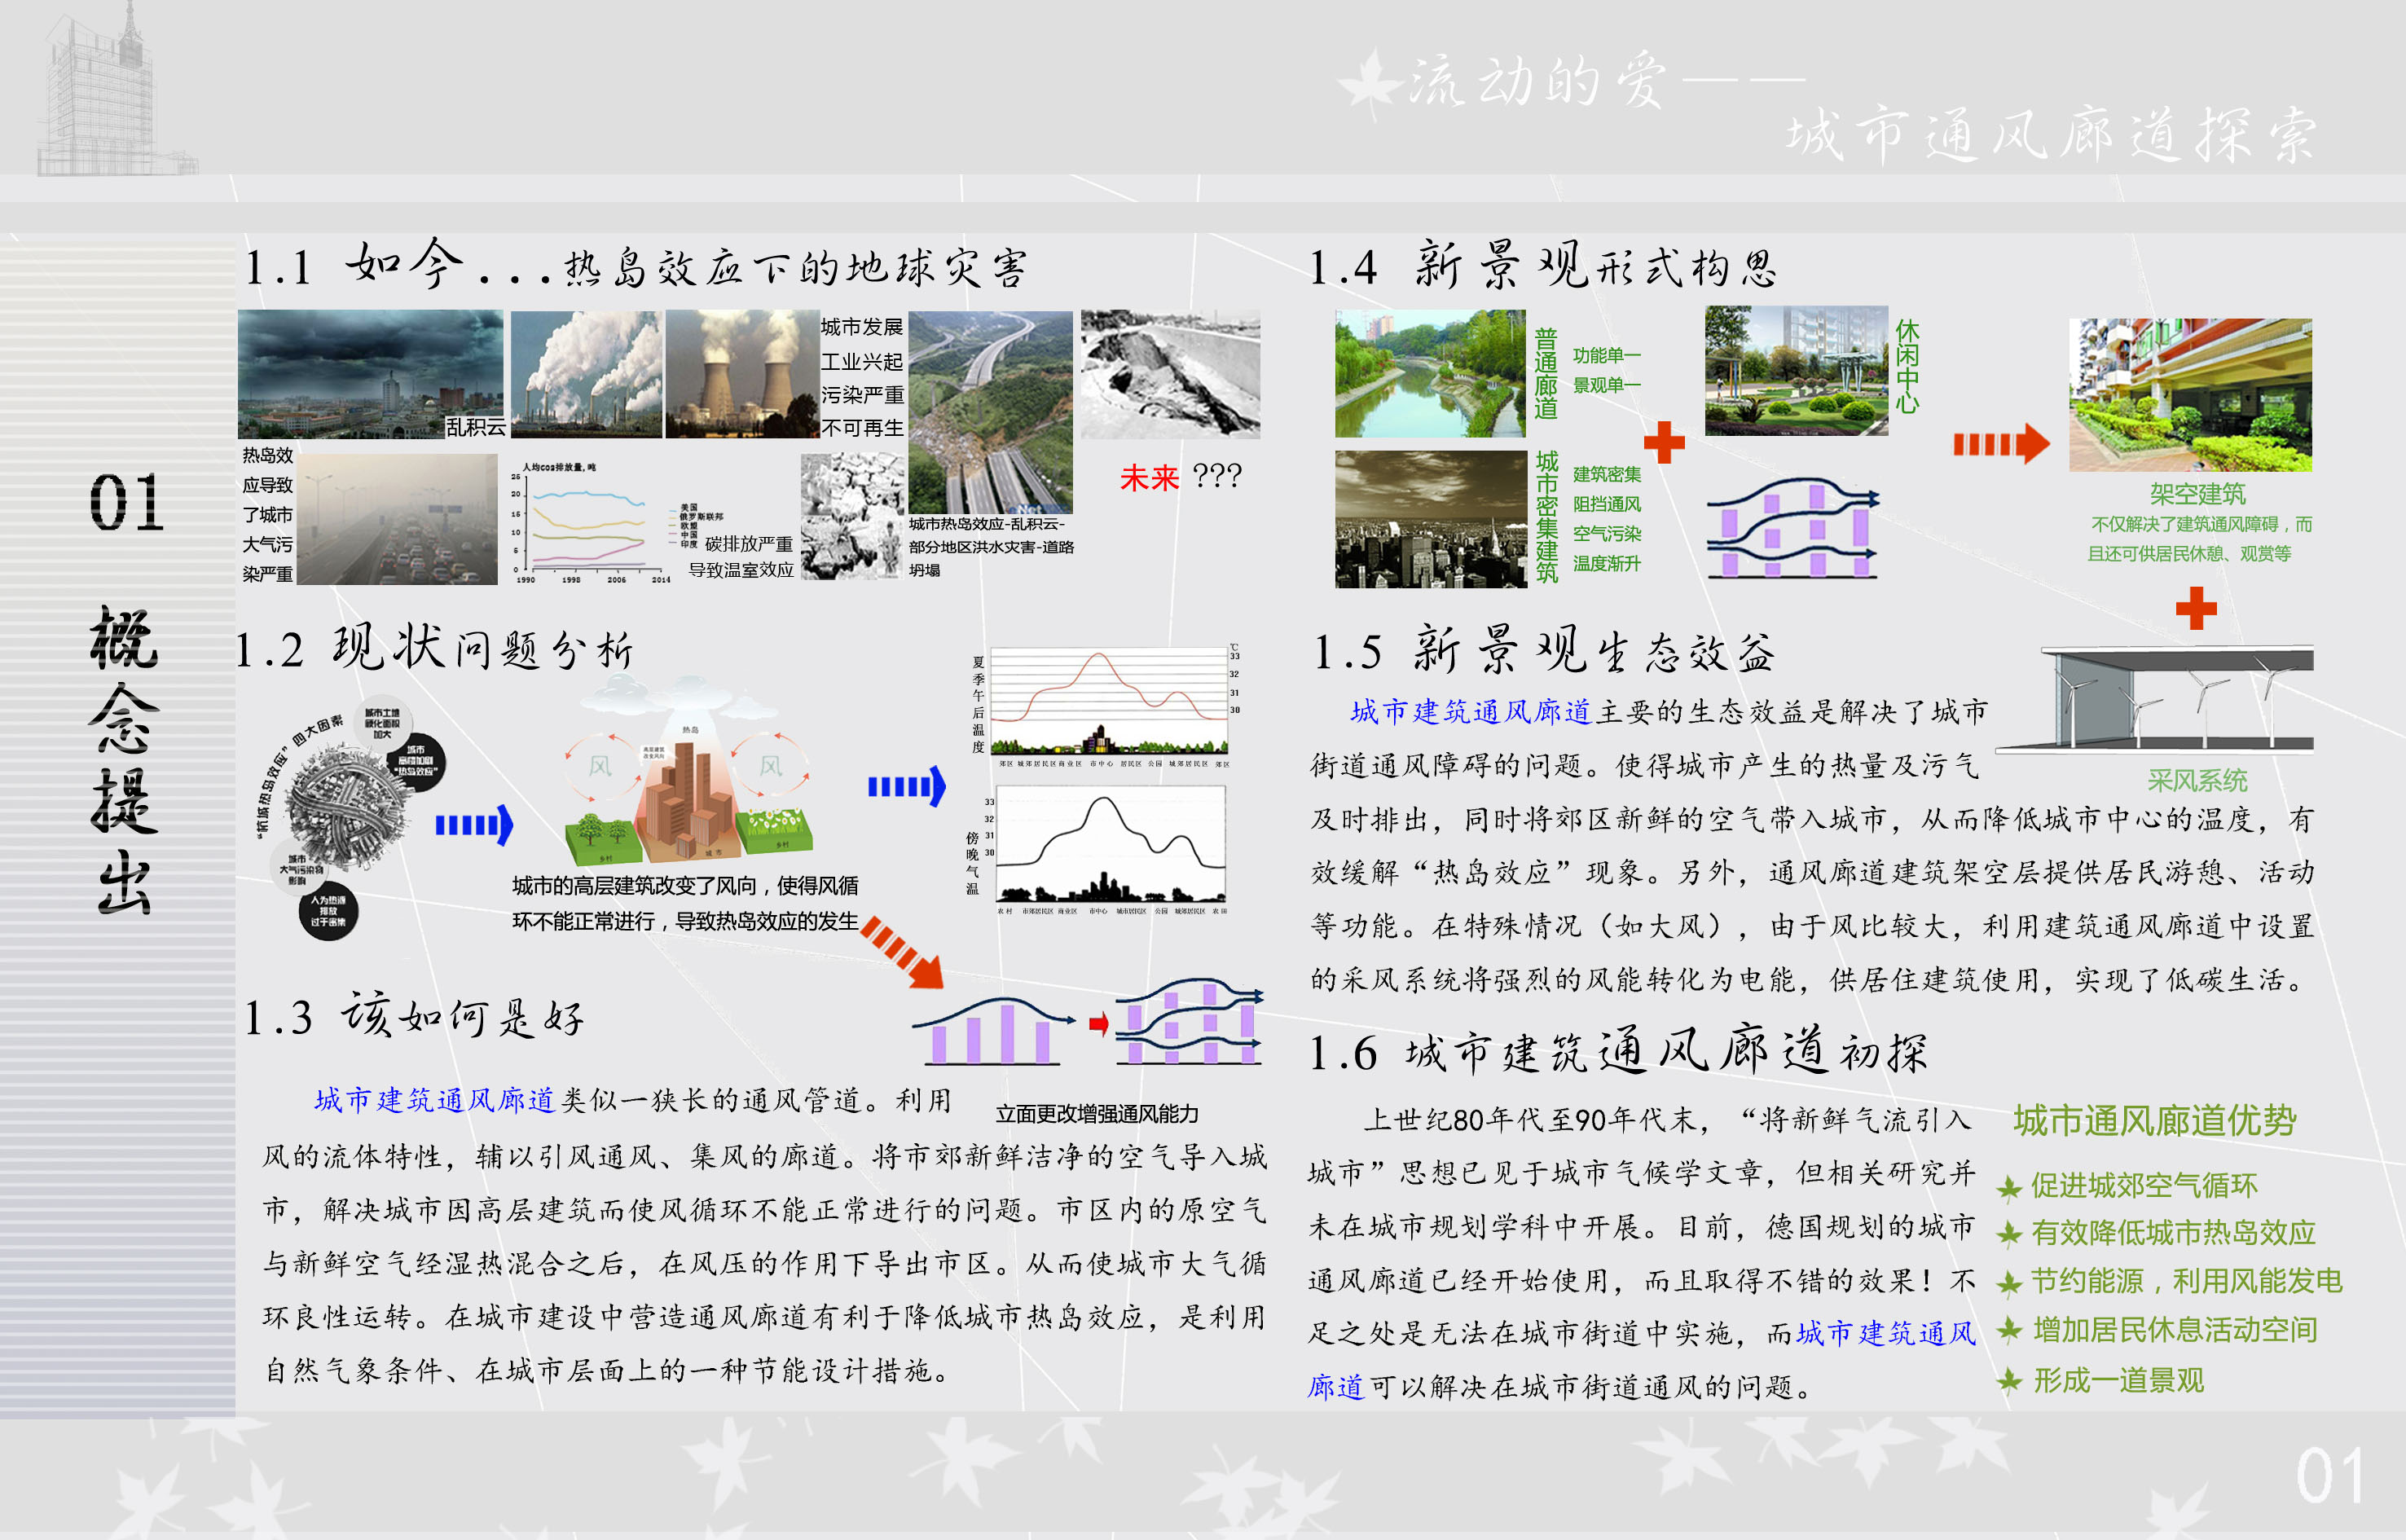2406x1540 pixels.
Task: Click the factory smokestack emissions photo
Action: click(x=586, y=374)
